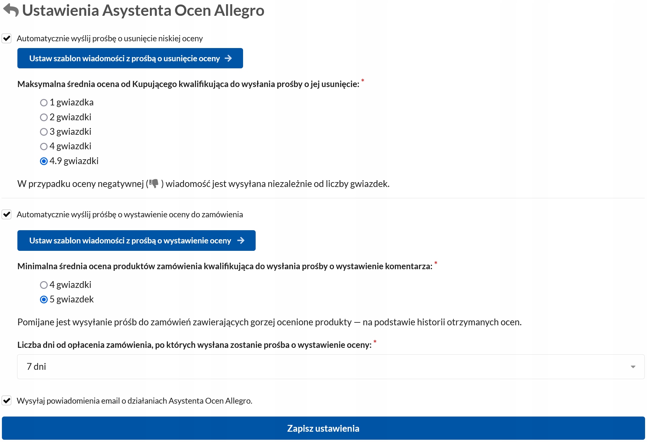Click the back arrow icon beside title

[11, 10]
